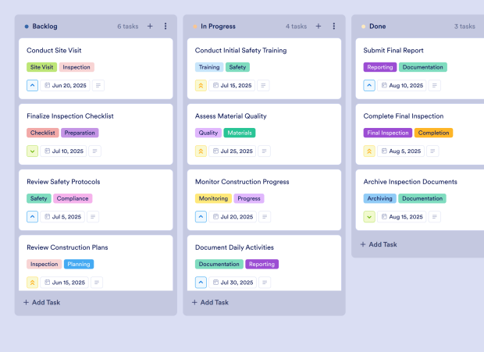484x352 pixels.
Task: Open the Backlog column three-dot menu
Action: pos(165,26)
